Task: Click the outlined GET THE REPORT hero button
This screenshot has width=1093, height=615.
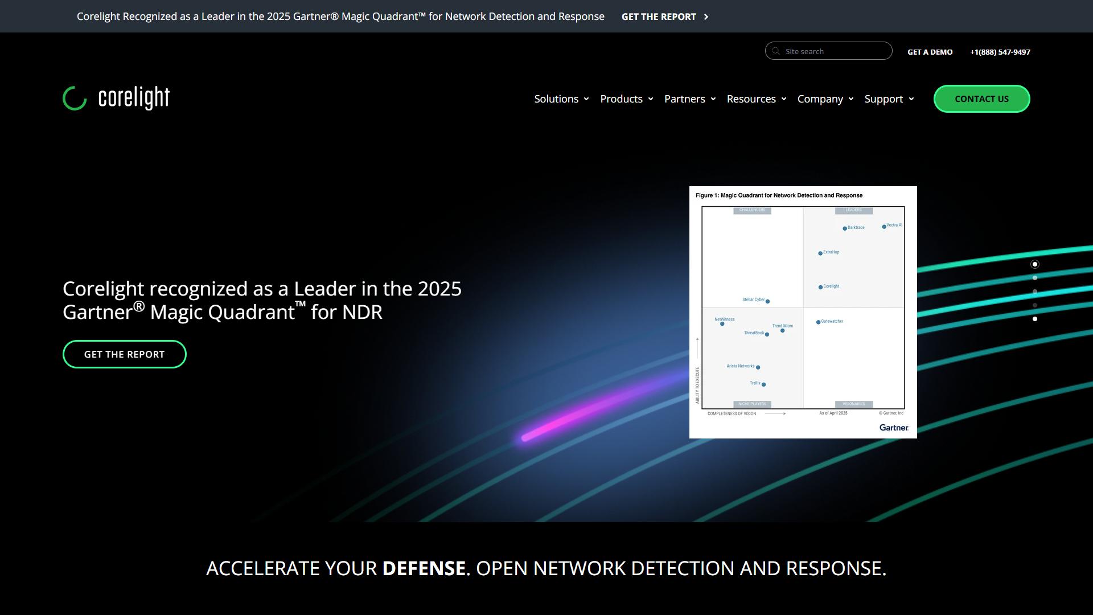Action: point(125,354)
